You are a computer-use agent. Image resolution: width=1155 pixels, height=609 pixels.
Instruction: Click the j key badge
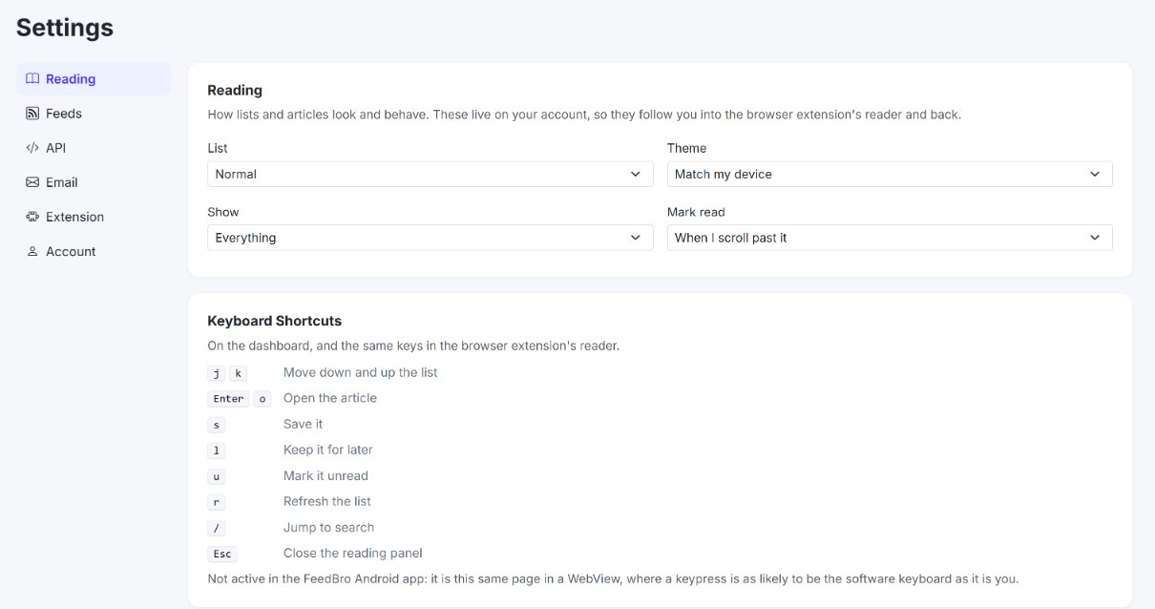217,373
